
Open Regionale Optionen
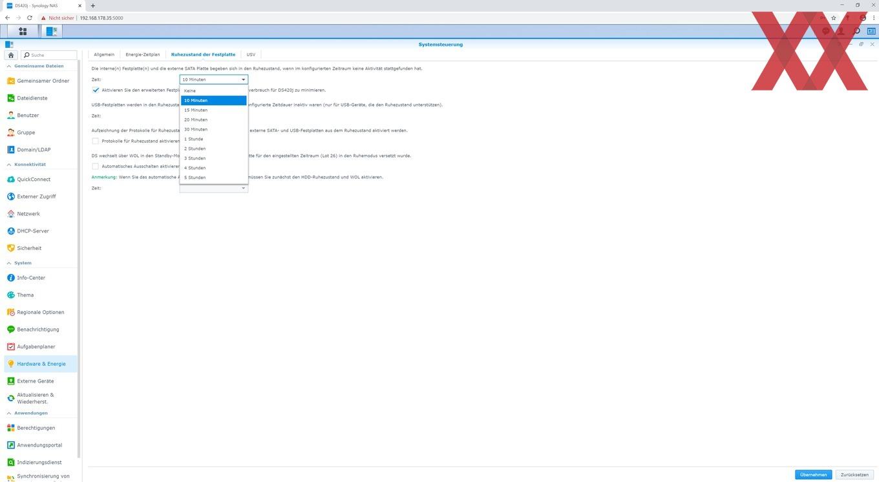tap(41, 312)
